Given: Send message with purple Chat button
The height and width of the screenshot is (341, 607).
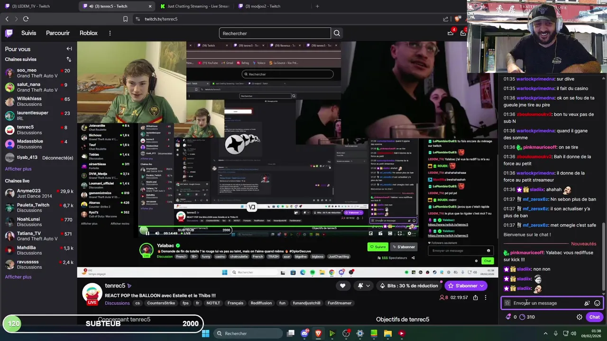Looking at the screenshot, I should (594, 317).
